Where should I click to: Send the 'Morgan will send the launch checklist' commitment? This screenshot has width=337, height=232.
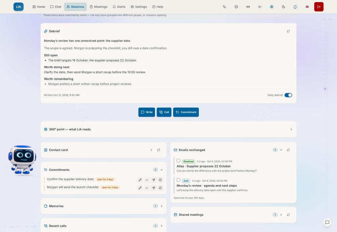(x=153, y=188)
